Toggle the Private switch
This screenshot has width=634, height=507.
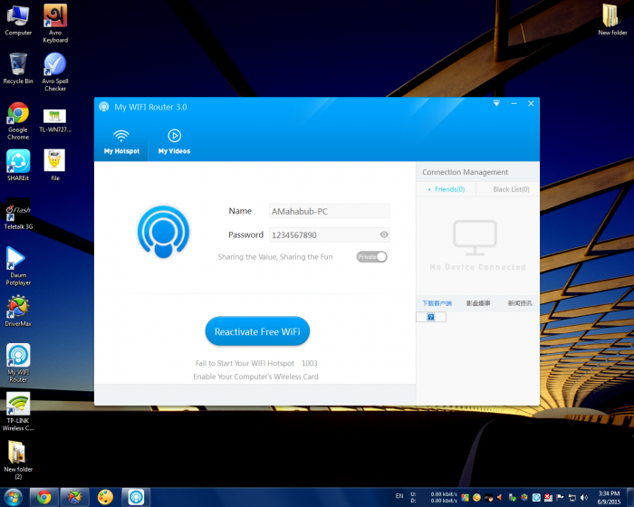pyautogui.click(x=372, y=257)
